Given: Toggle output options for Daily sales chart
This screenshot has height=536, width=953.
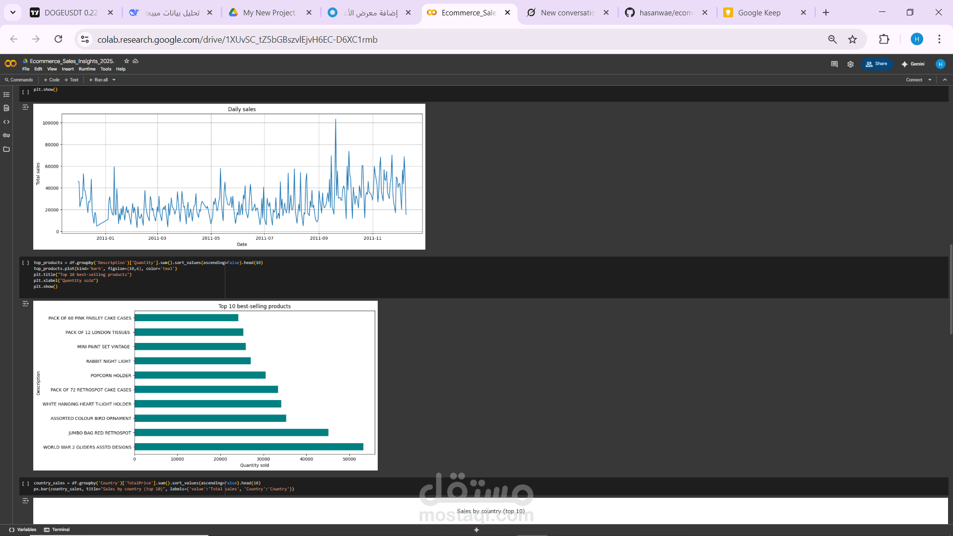Looking at the screenshot, I should pyautogui.click(x=25, y=107).
